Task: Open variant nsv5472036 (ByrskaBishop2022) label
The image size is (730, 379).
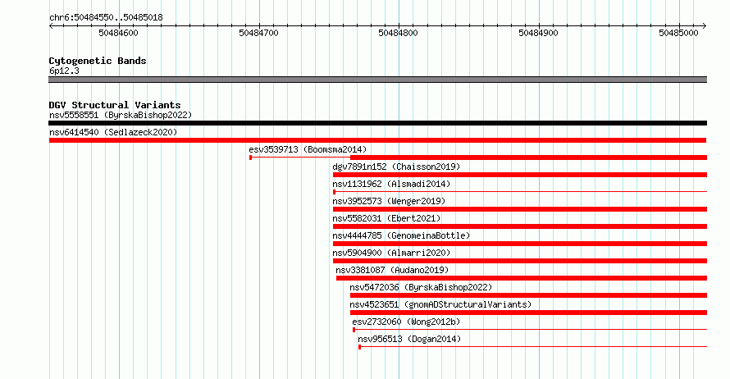Action: (x=421, y=287)
